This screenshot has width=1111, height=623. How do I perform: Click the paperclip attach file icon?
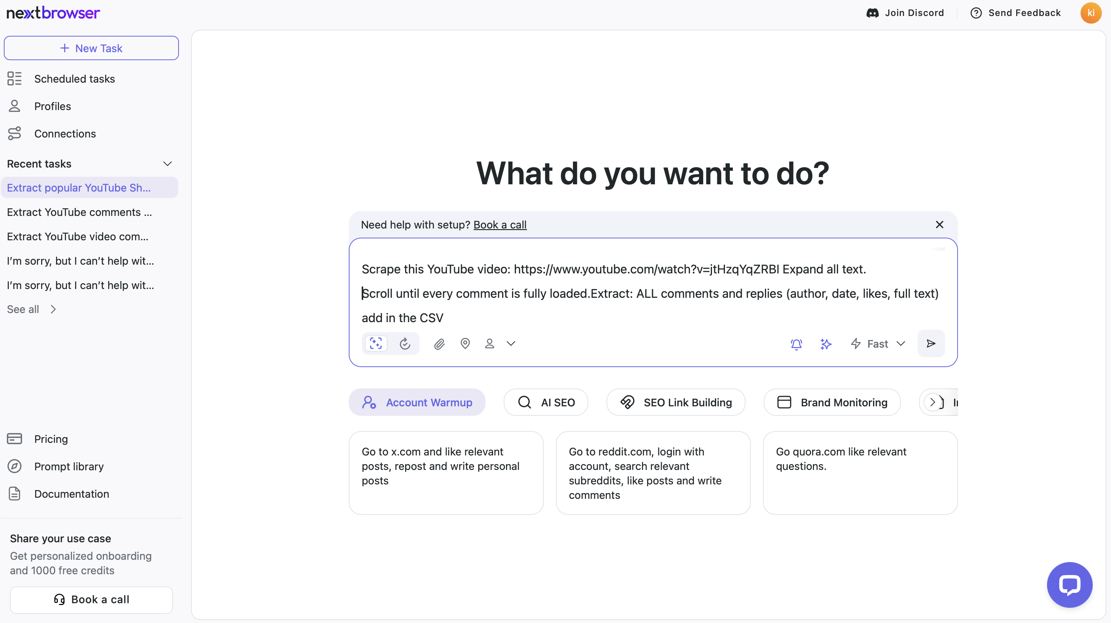tap(439, 344)
